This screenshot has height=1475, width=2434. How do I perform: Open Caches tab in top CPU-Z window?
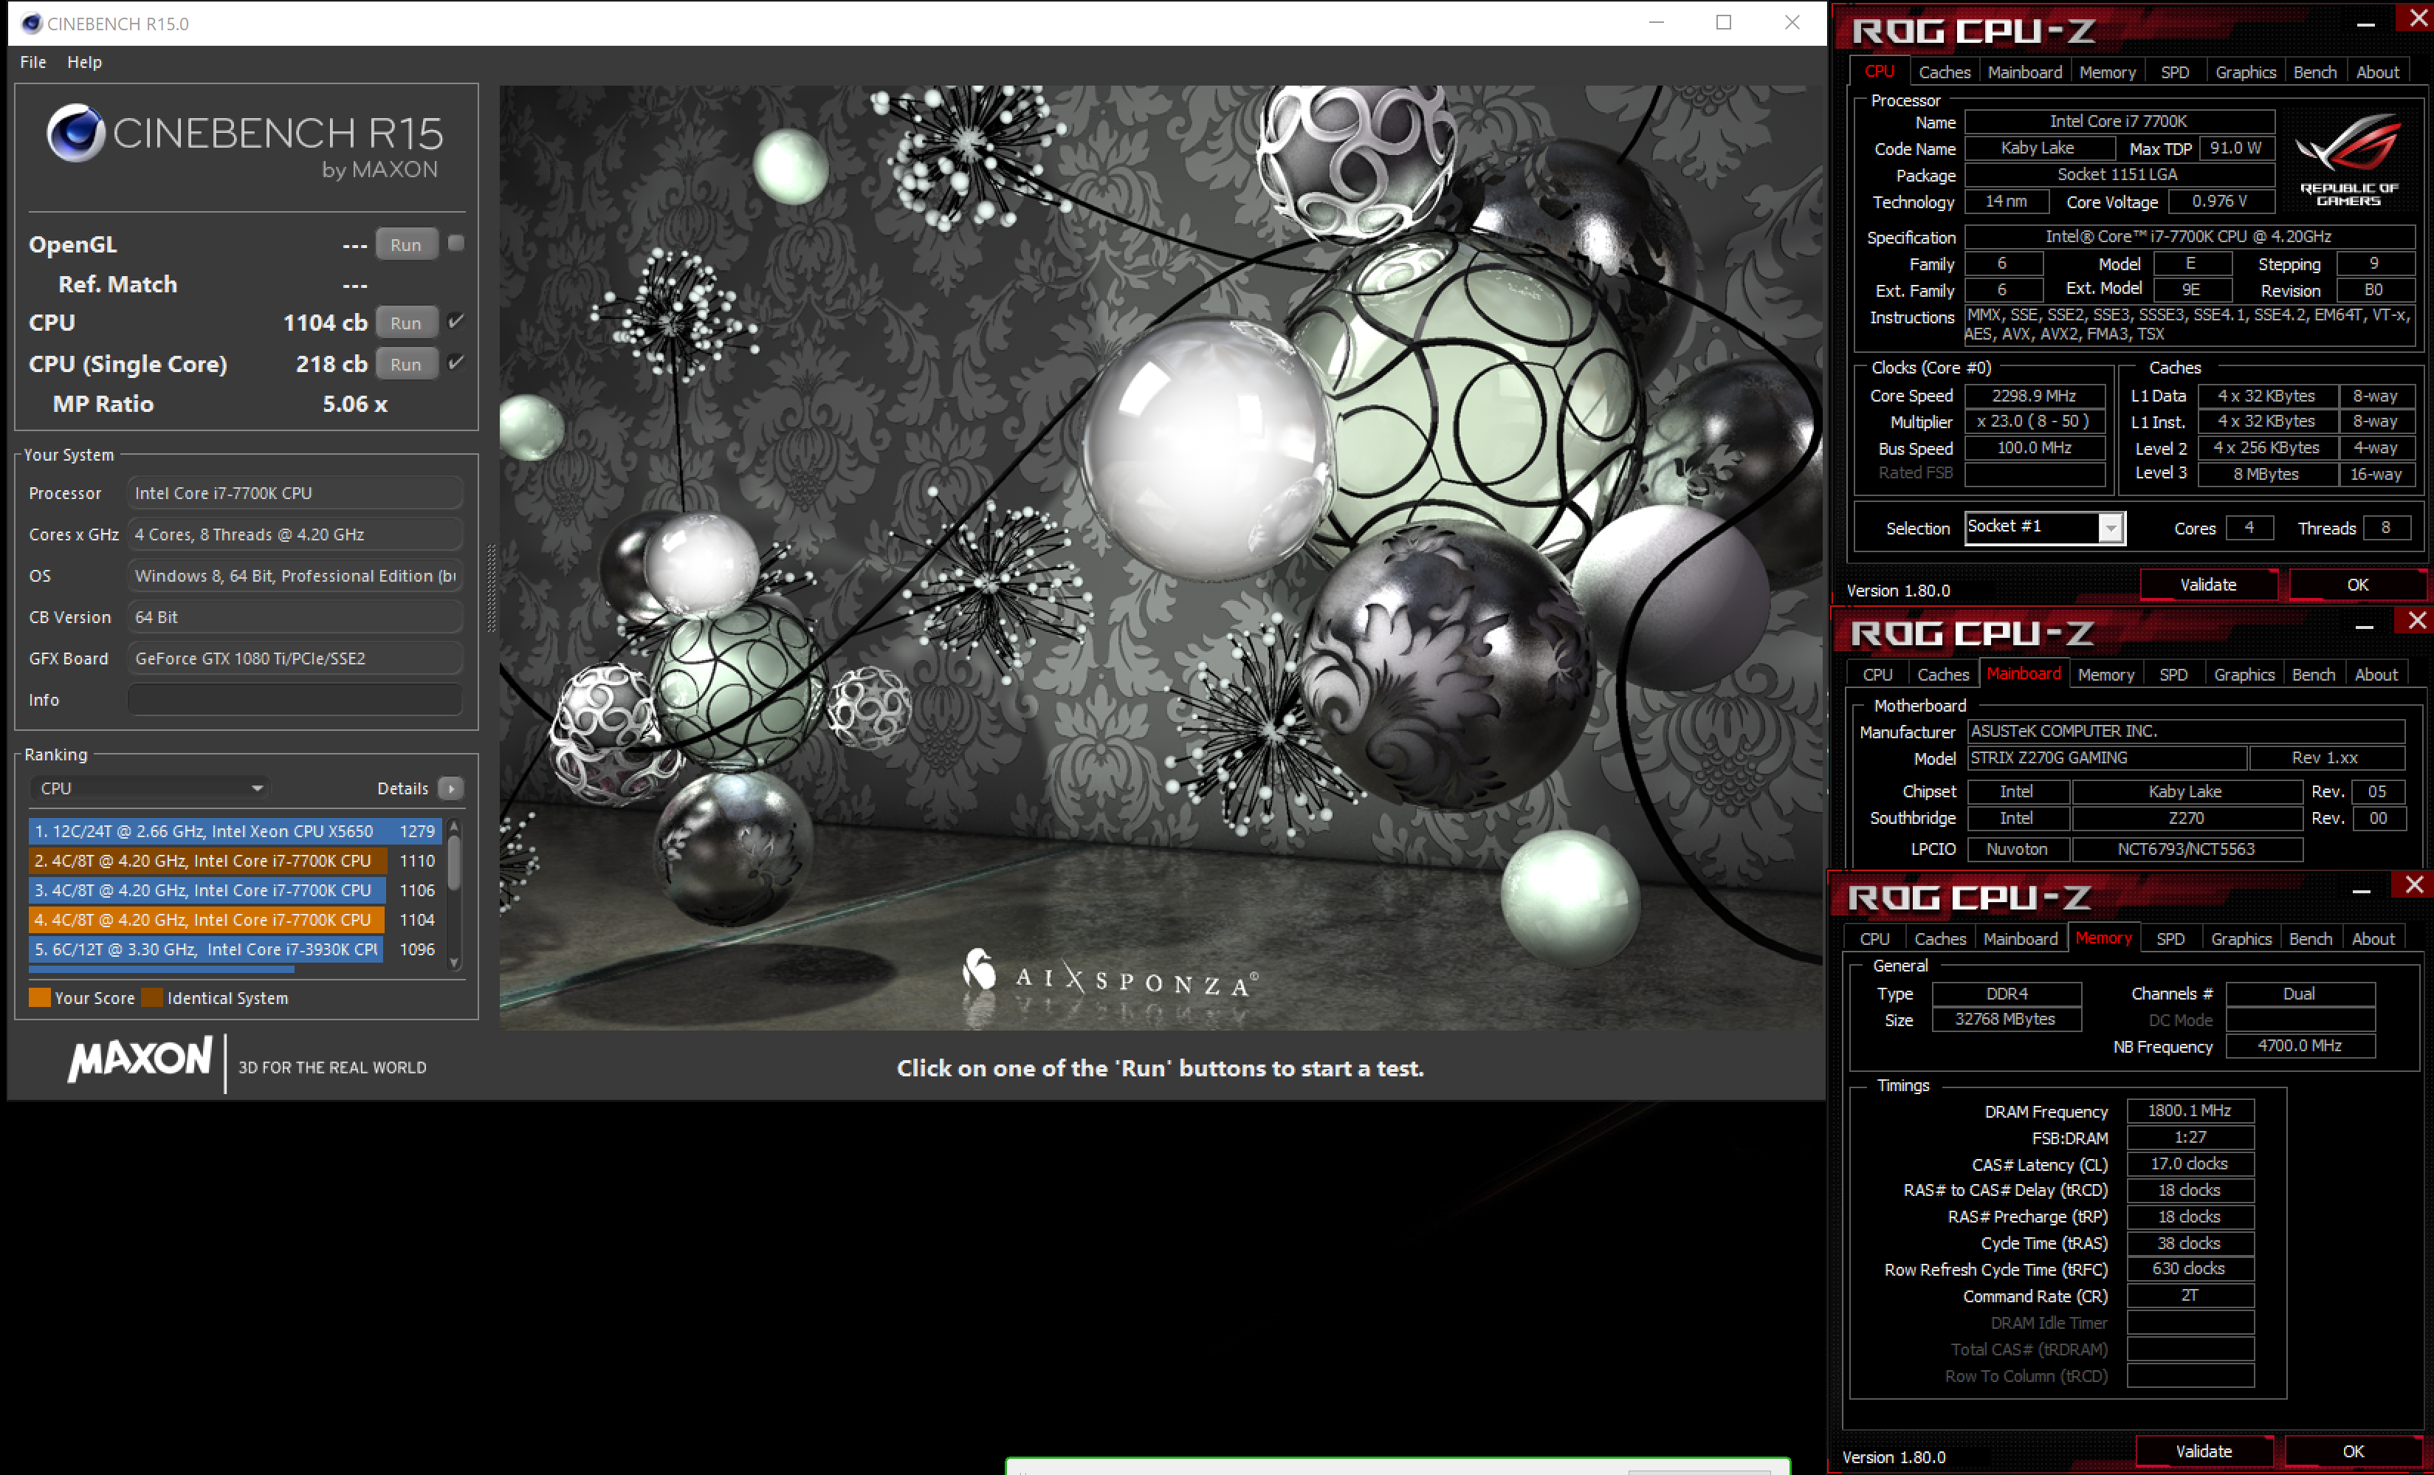pyautogui.click(x=1944, y=72)
